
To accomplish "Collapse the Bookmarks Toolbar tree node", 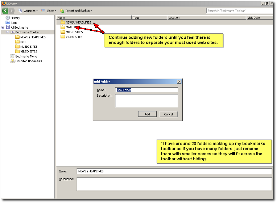I will point(8,32).
